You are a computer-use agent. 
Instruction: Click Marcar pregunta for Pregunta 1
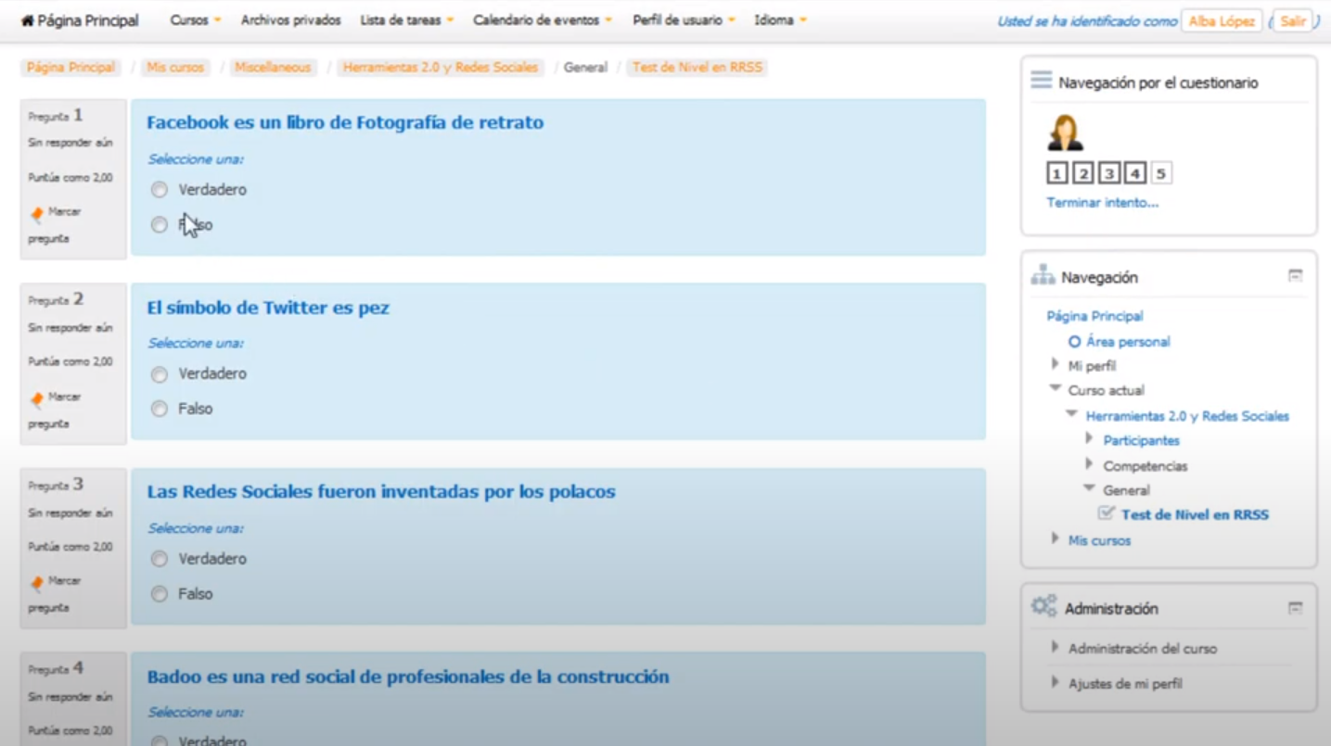56,225
